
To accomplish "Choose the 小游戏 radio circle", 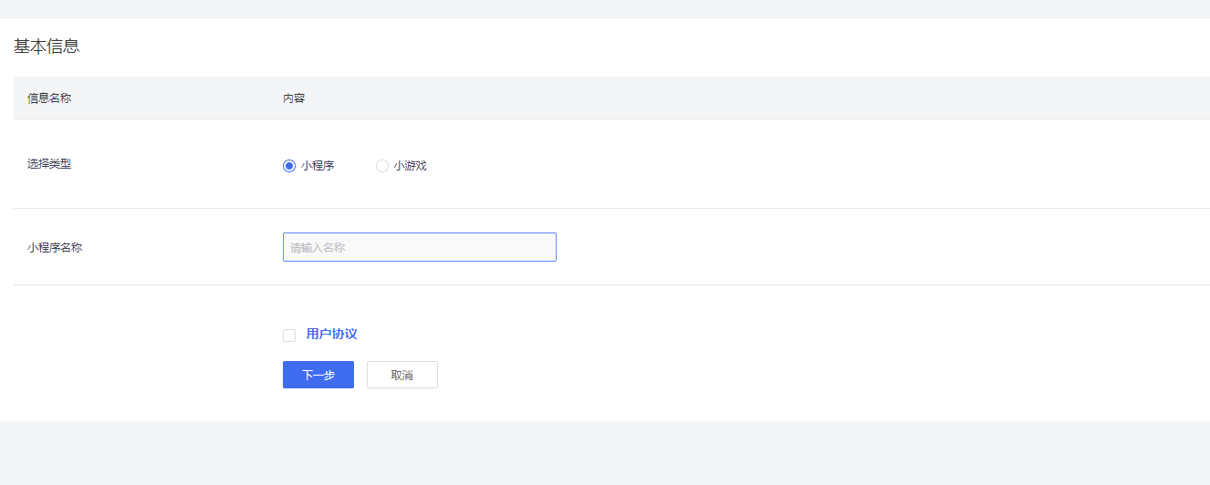I will pos(382,166).
